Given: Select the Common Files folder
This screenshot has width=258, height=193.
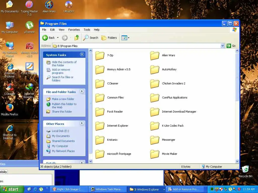Looking at the screenshot, I should (x=109, y=98).
